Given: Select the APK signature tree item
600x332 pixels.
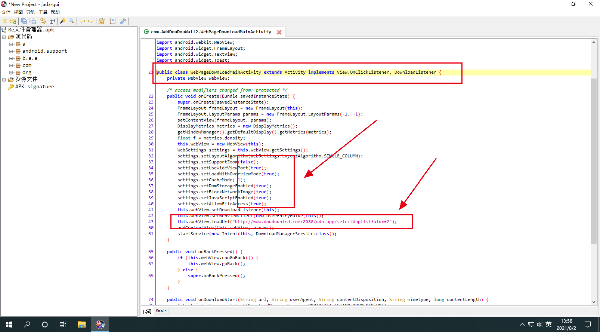Looking at the screenshot, I should pyautogui.click(x=34, y=86).
